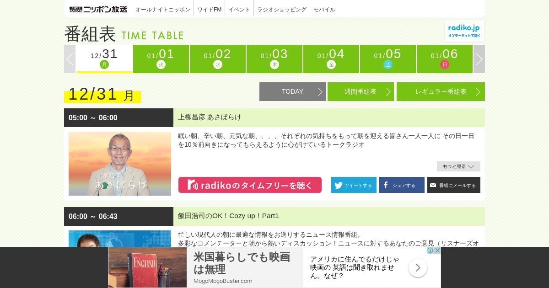
Task: Select the 01/01 Tuesday date tab
Action: pyautogui.click(x=161, y=59)
